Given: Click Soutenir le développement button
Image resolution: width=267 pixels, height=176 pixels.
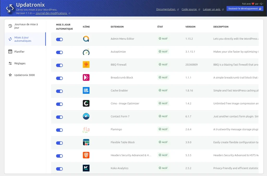Looking at the screenshot, I should pyautogui.click(x=245, y=9).
